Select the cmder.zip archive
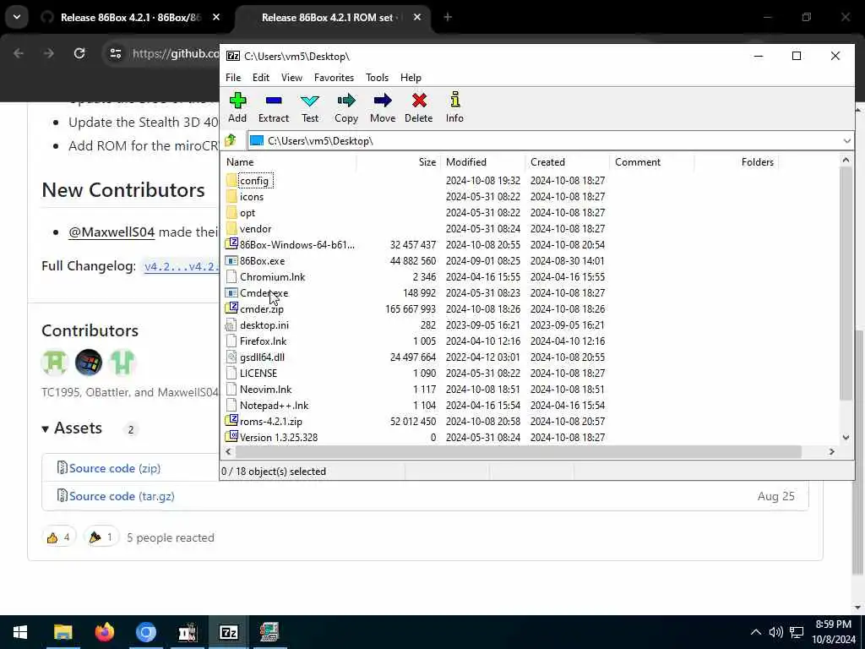 pos(262,309)
